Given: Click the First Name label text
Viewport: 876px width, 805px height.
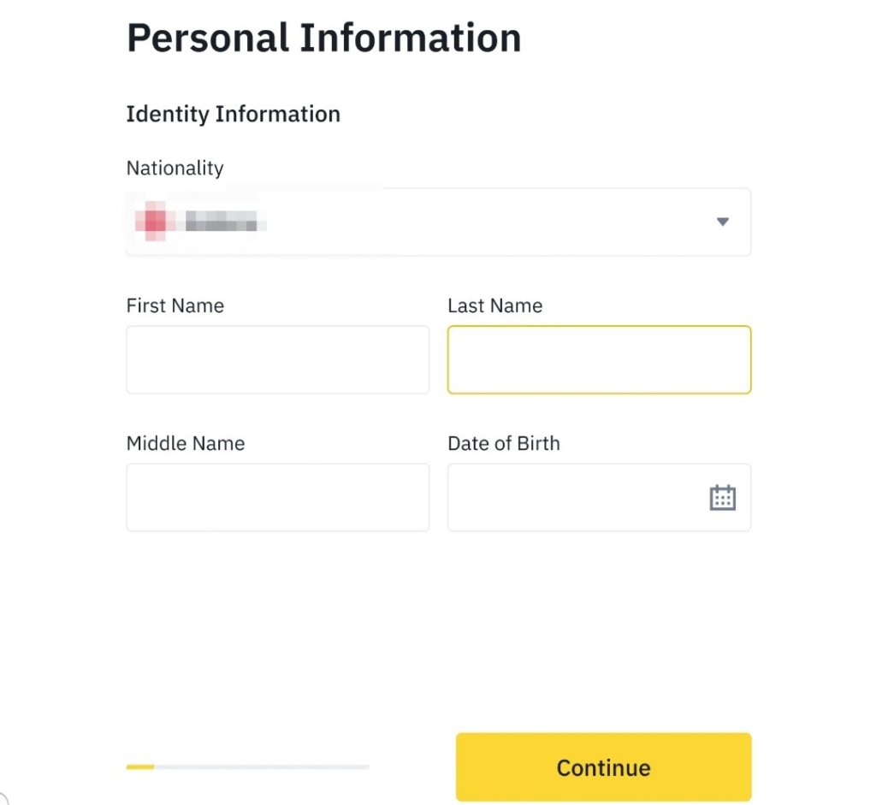Looking at the screenshot, I should click(175, 305).
